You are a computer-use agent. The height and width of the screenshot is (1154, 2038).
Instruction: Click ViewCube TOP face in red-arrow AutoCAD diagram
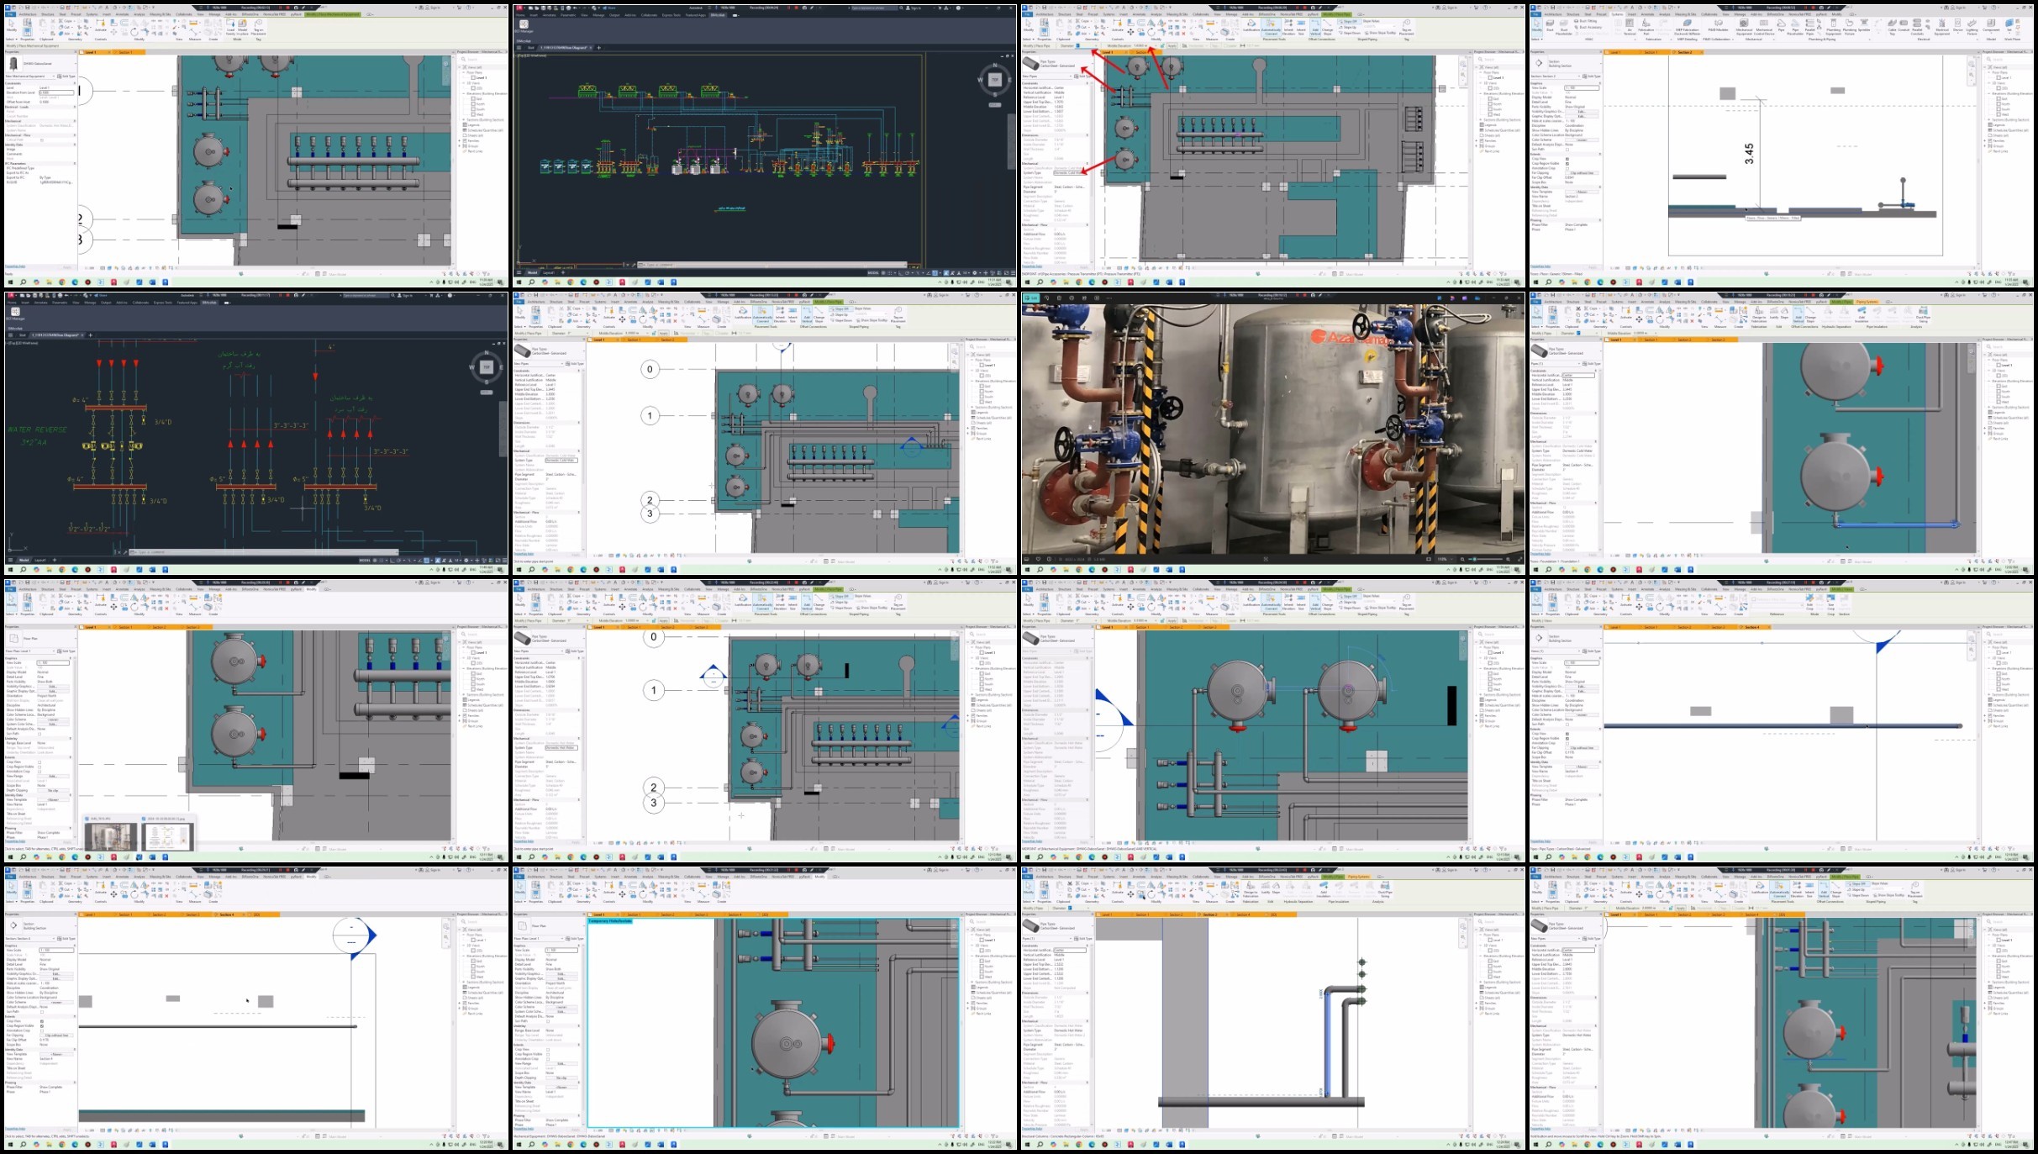point(486,367)
